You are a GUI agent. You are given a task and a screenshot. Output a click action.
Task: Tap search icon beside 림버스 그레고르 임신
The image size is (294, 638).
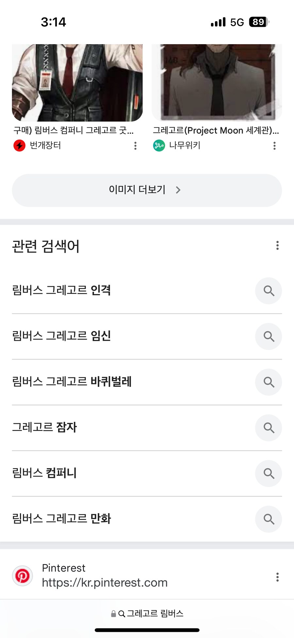coord(269,336)
